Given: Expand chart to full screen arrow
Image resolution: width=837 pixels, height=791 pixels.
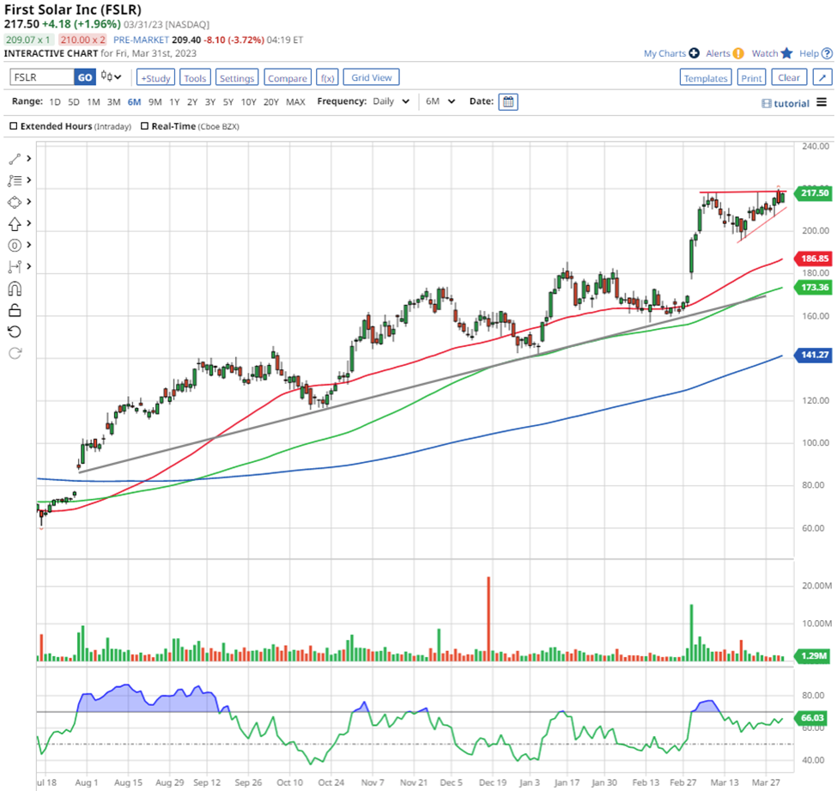Looking at the screenshot, I should tap(822, 77).
